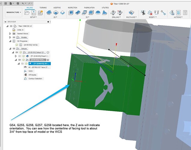Click the Post Process G1 G2 icon

[x=178, y=13]
